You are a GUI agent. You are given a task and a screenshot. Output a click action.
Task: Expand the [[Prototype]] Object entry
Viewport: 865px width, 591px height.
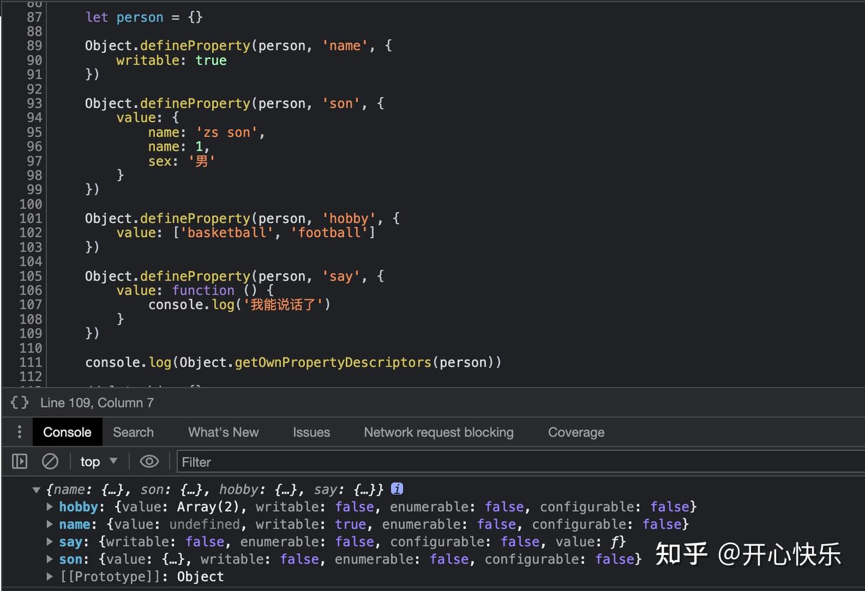point(50,576)
